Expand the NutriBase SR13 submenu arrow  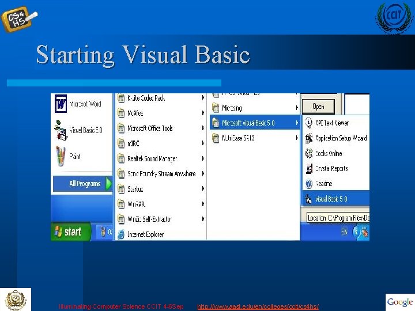(x=297, y=138)
